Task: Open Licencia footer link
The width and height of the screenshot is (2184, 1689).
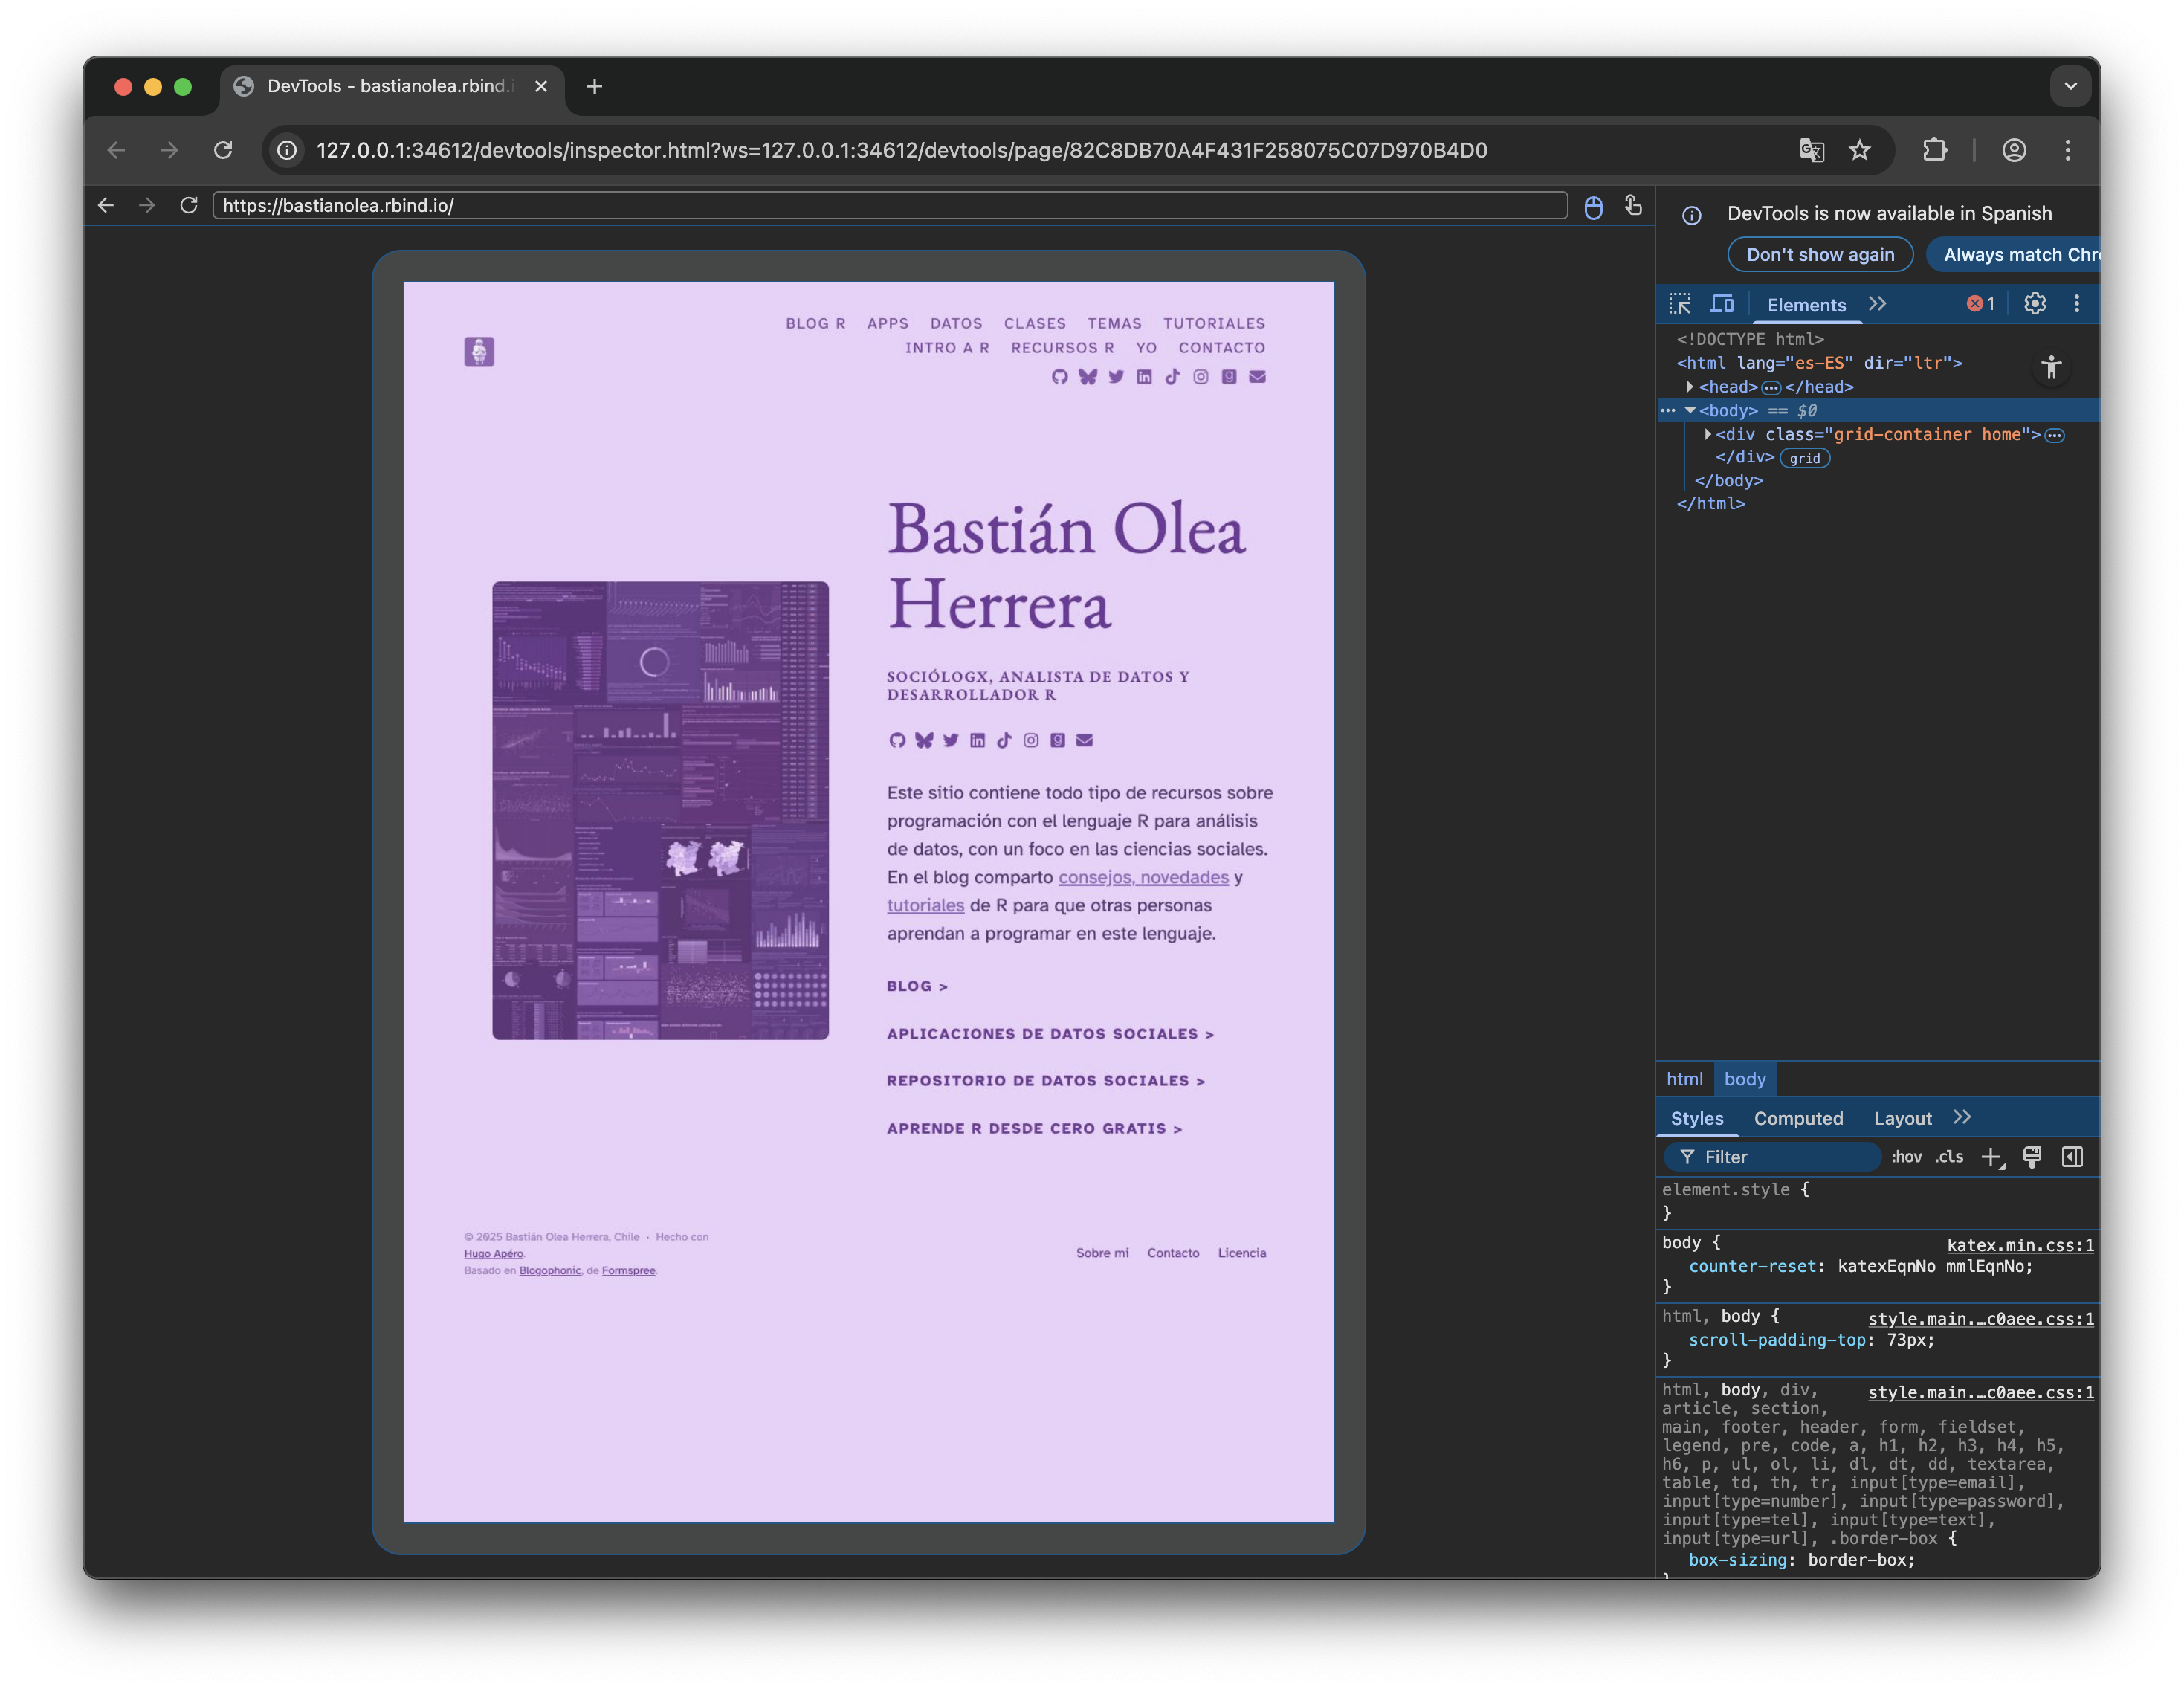Action: coord(1241,1252)
